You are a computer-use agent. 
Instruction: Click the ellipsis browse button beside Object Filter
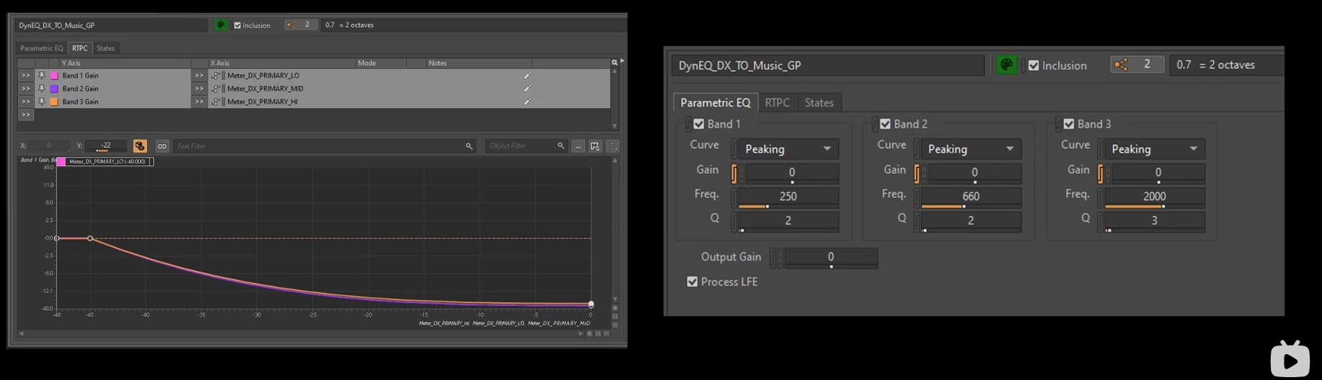tap(578, 146)
